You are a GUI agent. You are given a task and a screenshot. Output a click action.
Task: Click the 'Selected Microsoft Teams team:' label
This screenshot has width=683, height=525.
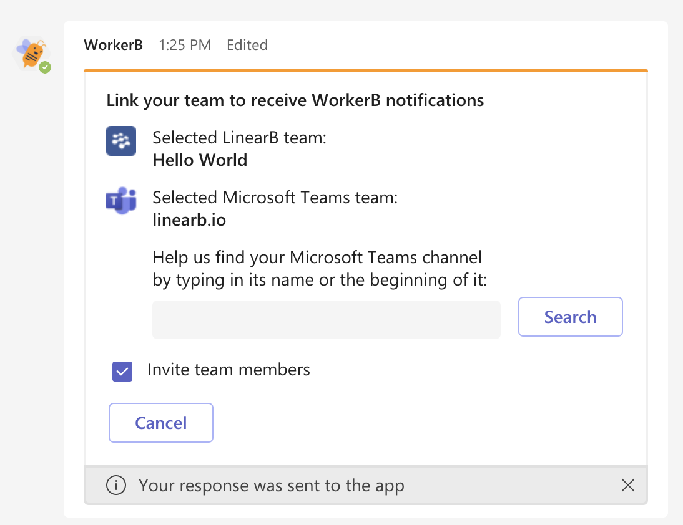coord(275,198)
